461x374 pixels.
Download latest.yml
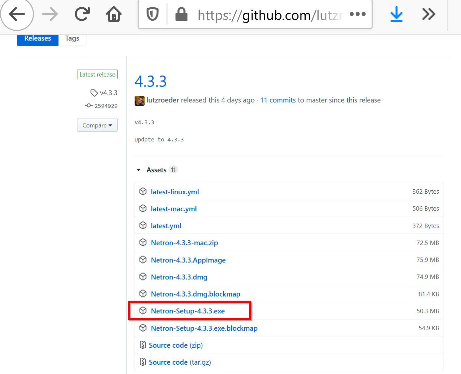tap(166, 226)
